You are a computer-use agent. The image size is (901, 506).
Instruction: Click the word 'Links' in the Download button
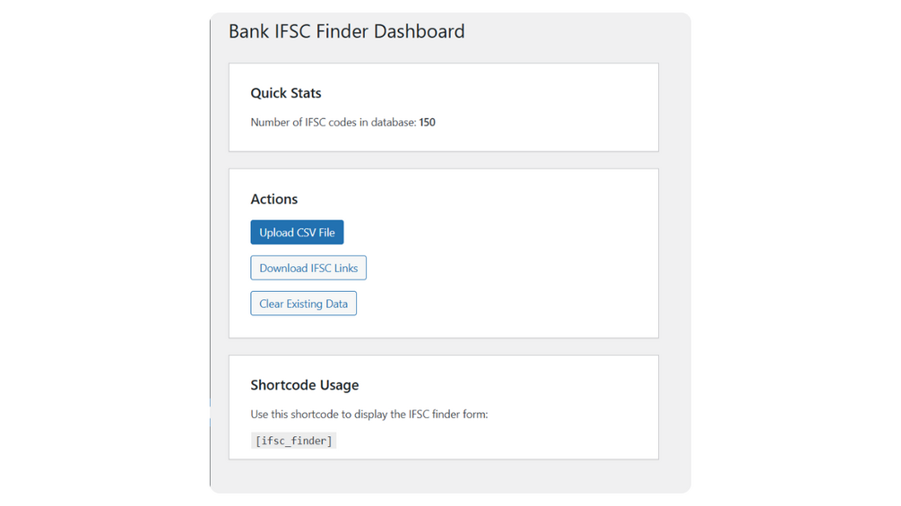345,268
